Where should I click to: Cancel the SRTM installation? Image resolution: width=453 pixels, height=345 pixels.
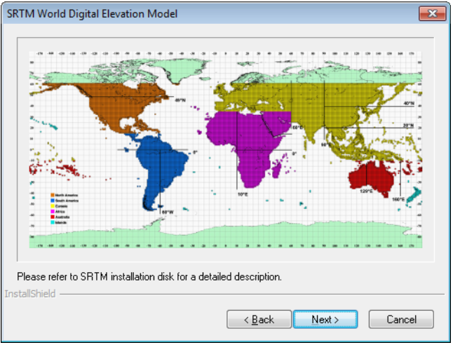401,319
